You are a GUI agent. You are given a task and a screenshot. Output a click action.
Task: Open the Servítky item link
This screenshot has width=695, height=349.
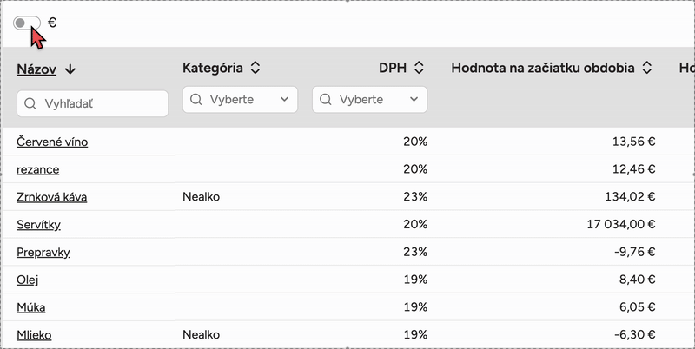pyautogui.click(x=38, y=225)
